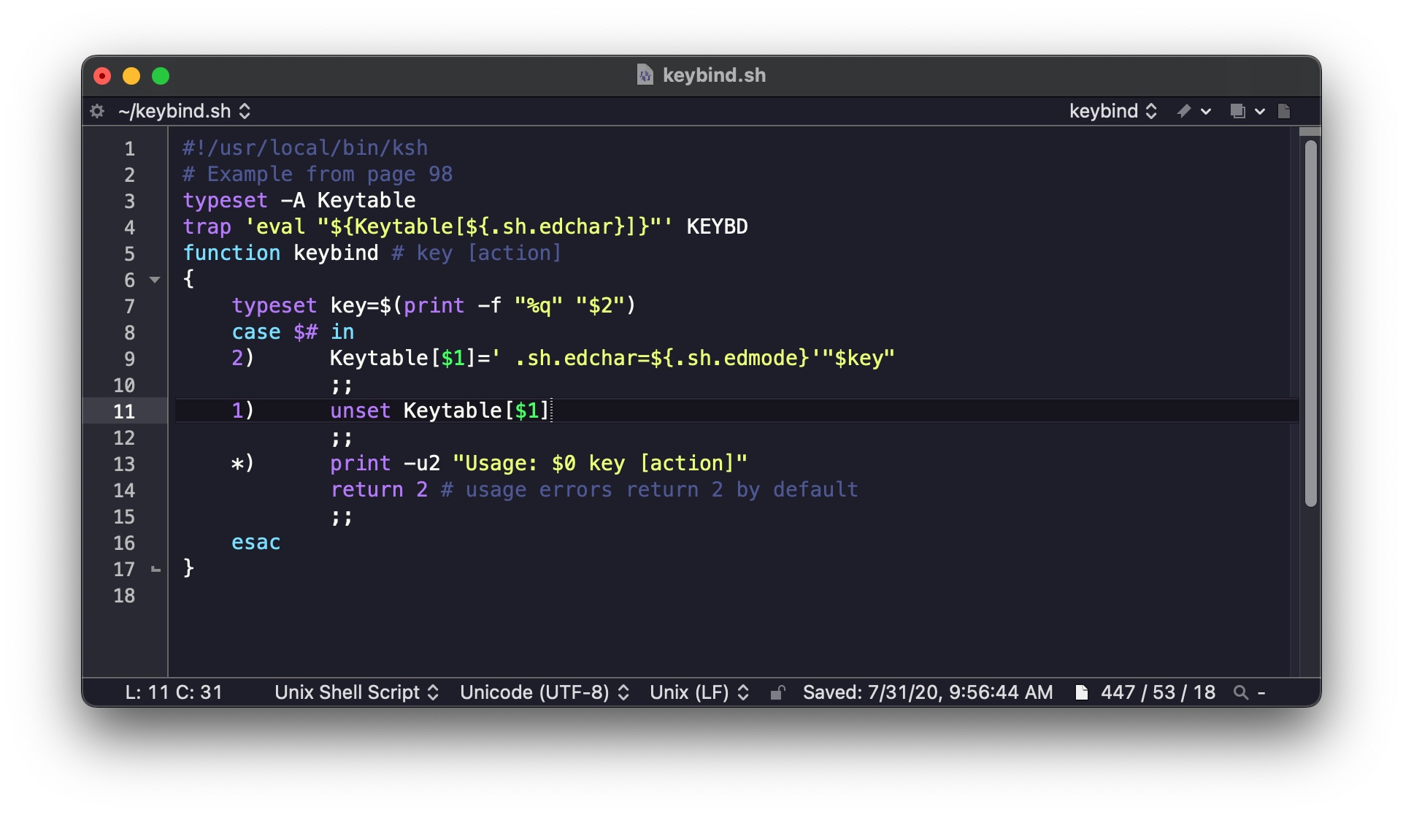Click the green full-screen window button
The height and width of the screenshot is (815, 1403).
161,76
